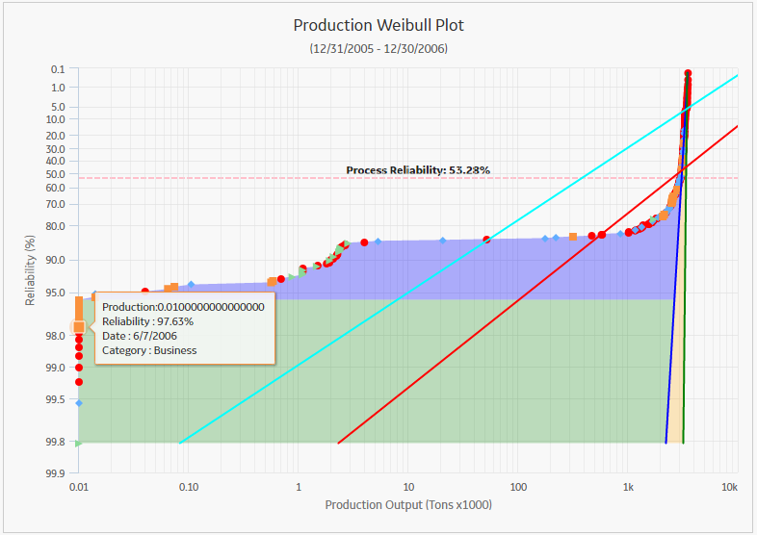The width and height of the screenshot is (757, 535).
Task: Click the 99.8 label on the reliability axis
Action: (x=56, y=442)
